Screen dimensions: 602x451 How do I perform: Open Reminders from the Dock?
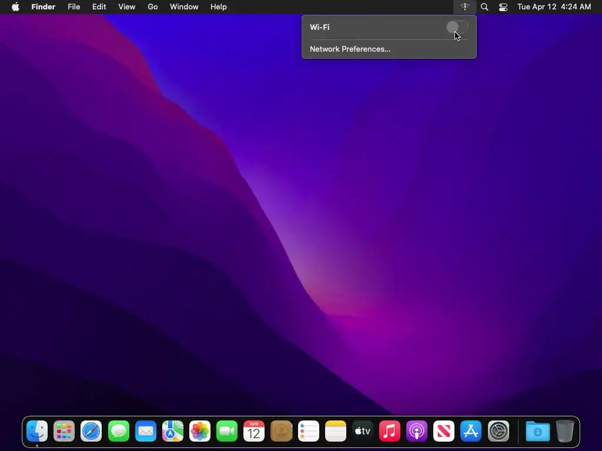(309, 431)
